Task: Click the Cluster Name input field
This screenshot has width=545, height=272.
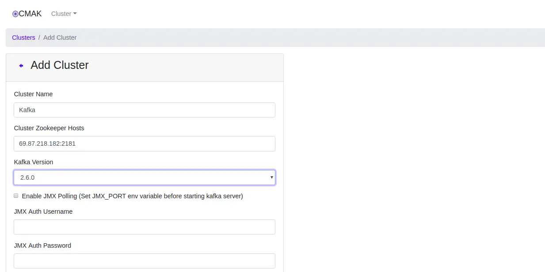Action: pos(145,110)
